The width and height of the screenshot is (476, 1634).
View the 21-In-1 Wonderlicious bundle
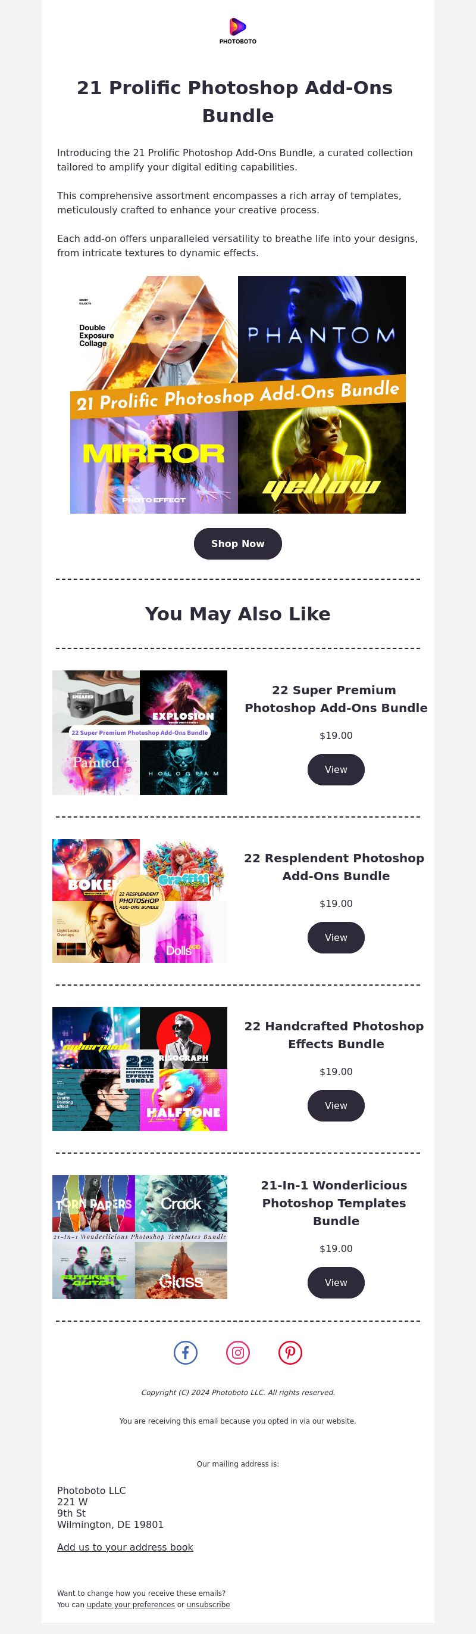pyautogui.click(x=336, y=1282)
